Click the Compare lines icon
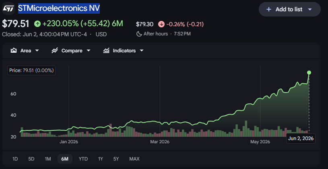This screenshot has height=169, width=328. click(55, 51)
